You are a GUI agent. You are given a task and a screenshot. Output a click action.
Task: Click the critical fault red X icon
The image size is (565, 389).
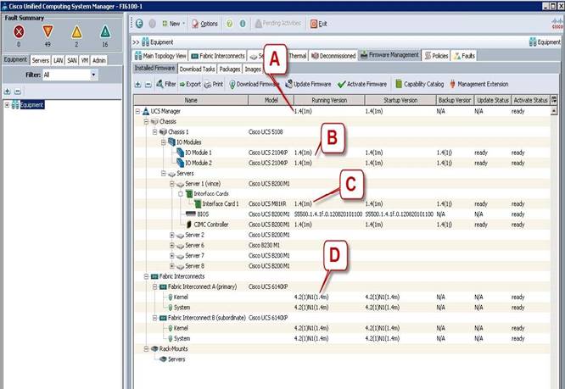point(19,31)
